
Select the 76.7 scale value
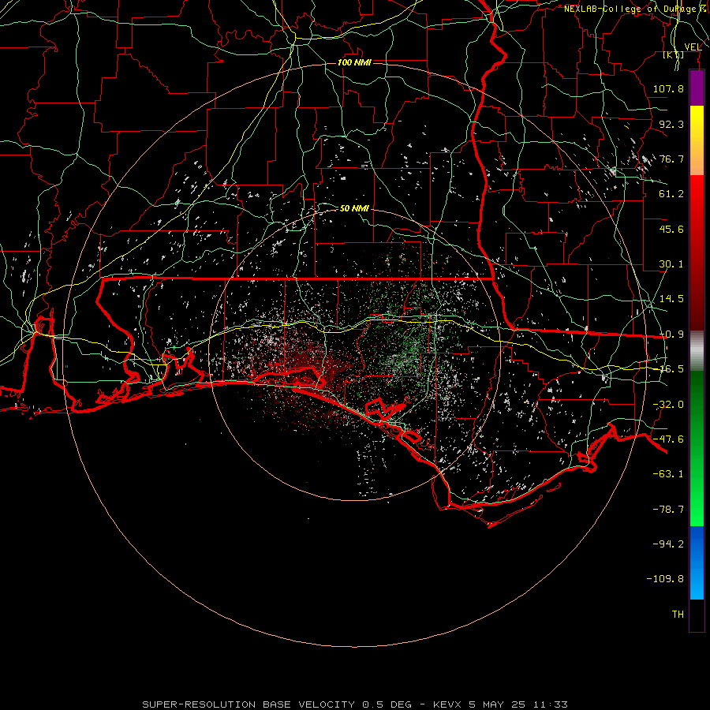671,159
